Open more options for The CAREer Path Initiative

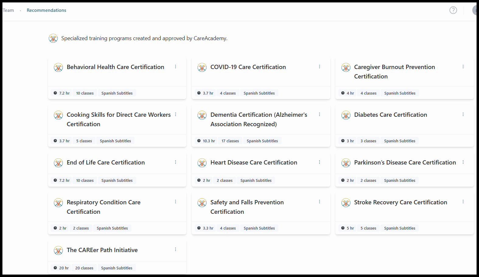(x=176, y=249)
